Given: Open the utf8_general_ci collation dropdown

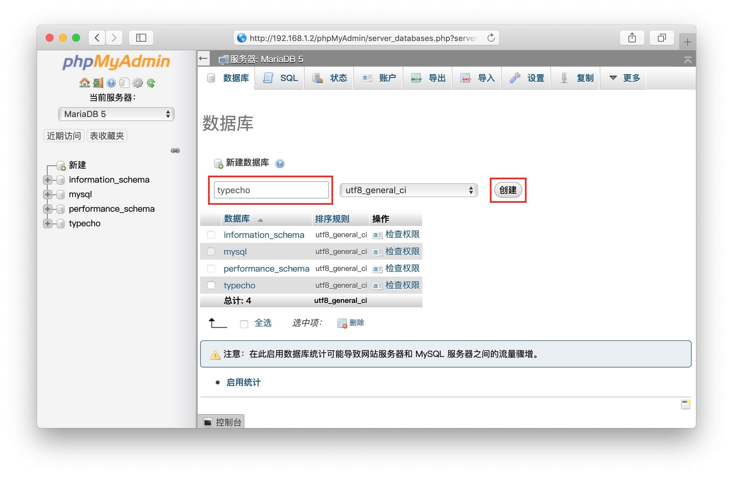Looking at the screenshot, I should pyautogui.click(x=409, y=190).
